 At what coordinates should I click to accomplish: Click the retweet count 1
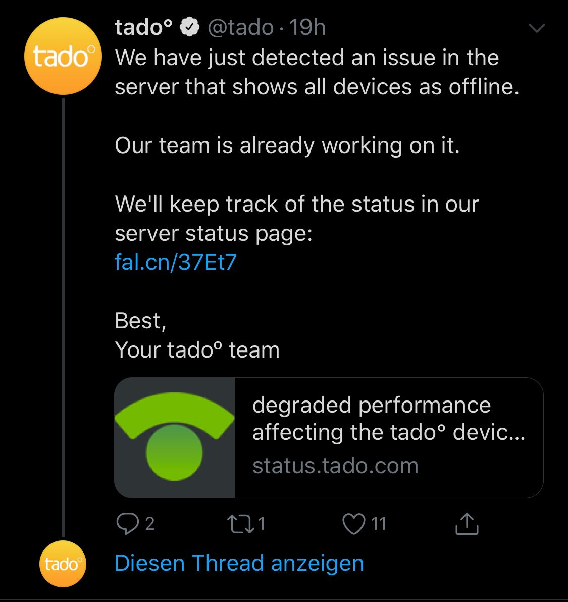click(x=262, y=524)
